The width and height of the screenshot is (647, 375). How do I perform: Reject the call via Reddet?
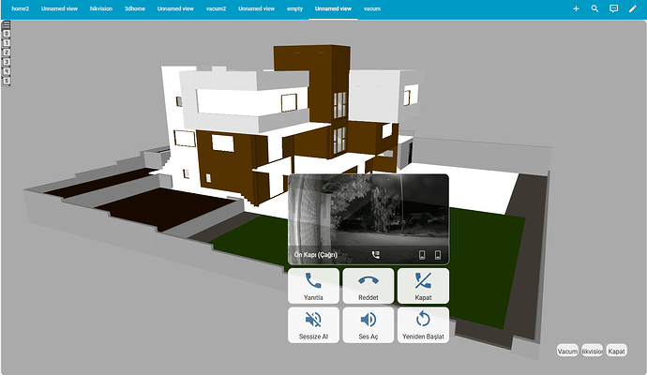(x=369, y=286)
